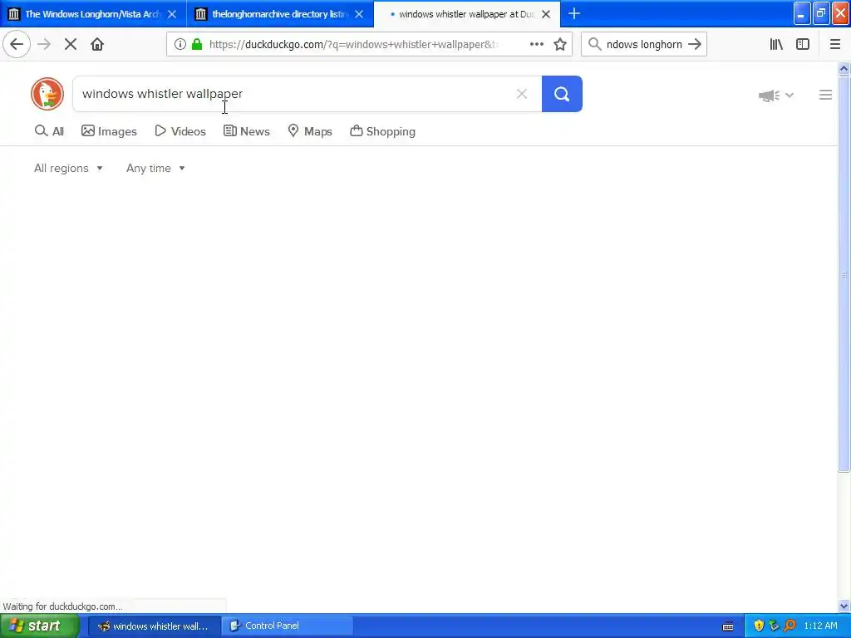Stop loading the page
Image resolution: width=851 pixels, height=638 pixels.
pos(71,45)
